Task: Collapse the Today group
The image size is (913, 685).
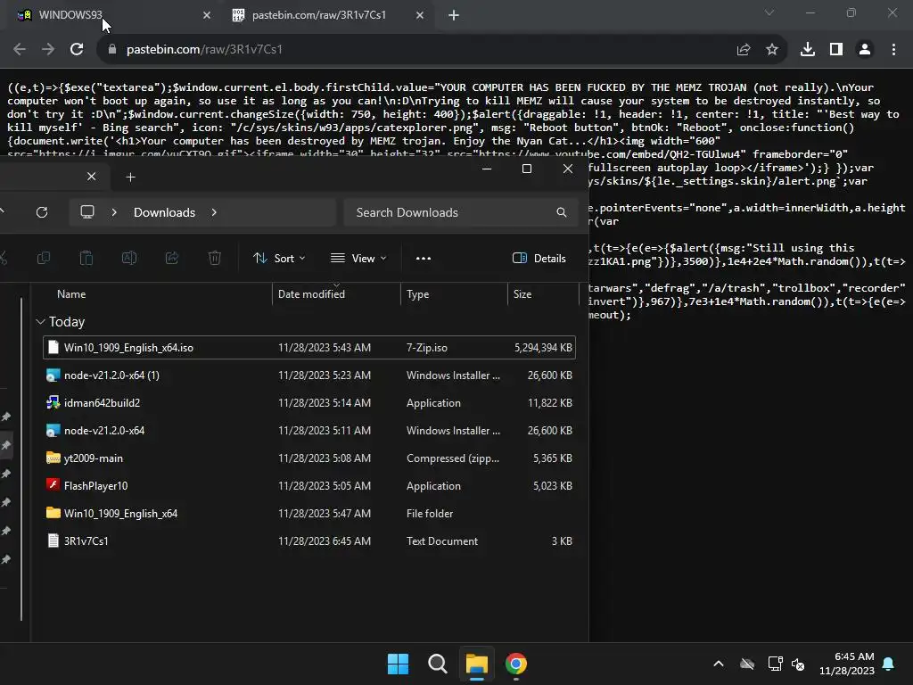Action: coord(40,321)
